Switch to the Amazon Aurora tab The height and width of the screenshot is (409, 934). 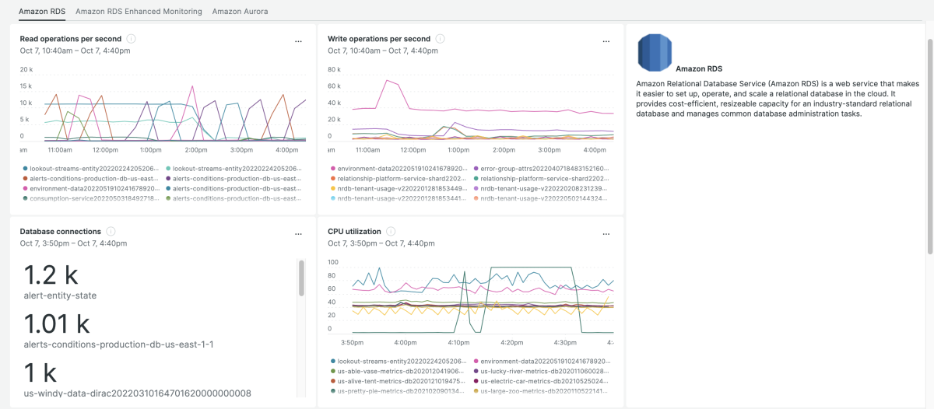click(240, 12)
